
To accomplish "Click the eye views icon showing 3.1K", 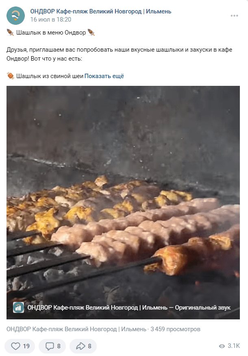I will (x=222, y=346).
